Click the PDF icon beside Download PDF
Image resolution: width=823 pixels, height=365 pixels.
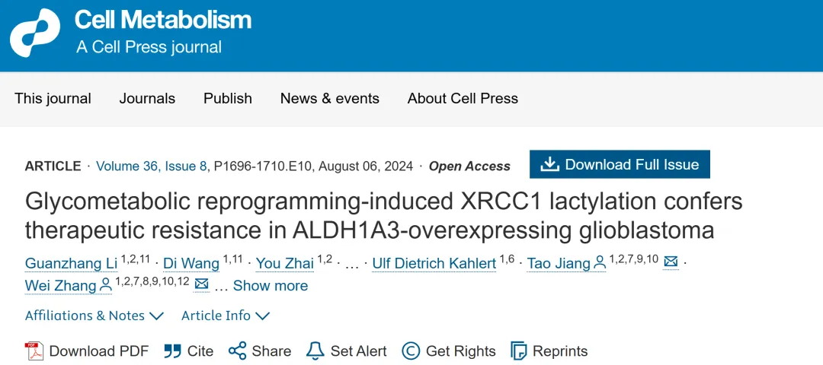click(34, 351)
